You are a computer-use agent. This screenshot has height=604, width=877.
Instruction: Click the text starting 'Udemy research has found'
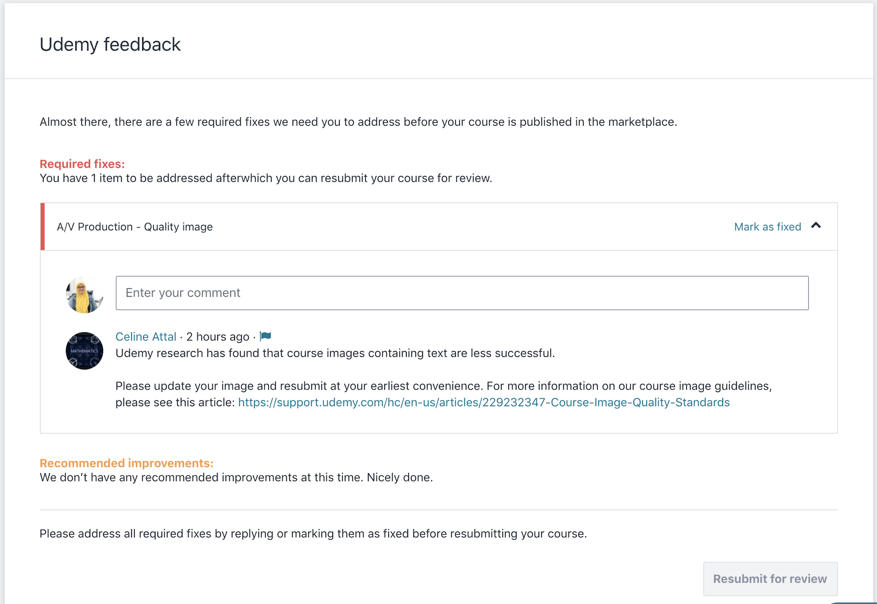(x=335, y=353)
